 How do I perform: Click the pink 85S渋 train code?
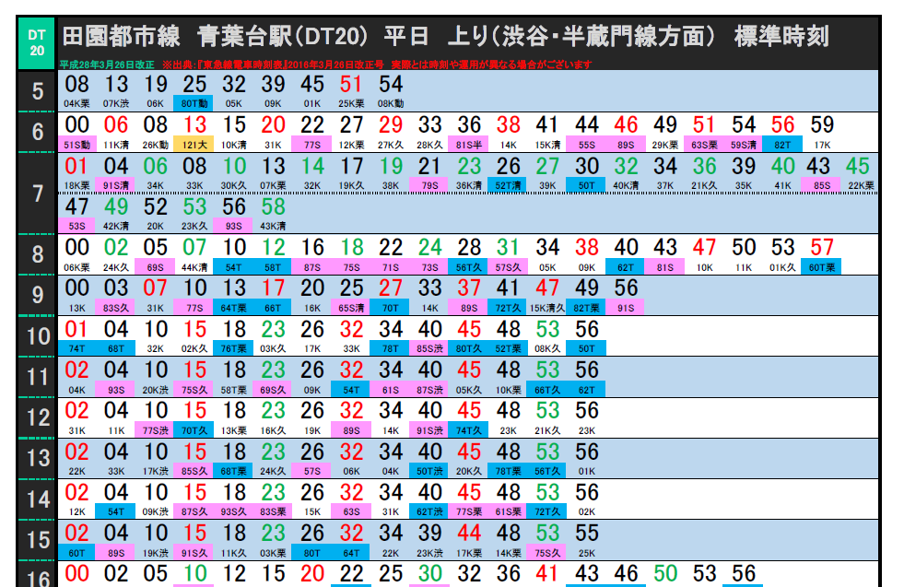pos(429,348)
